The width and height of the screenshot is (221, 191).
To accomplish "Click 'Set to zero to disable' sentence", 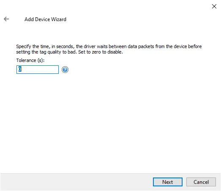I will tap(101, 52).
